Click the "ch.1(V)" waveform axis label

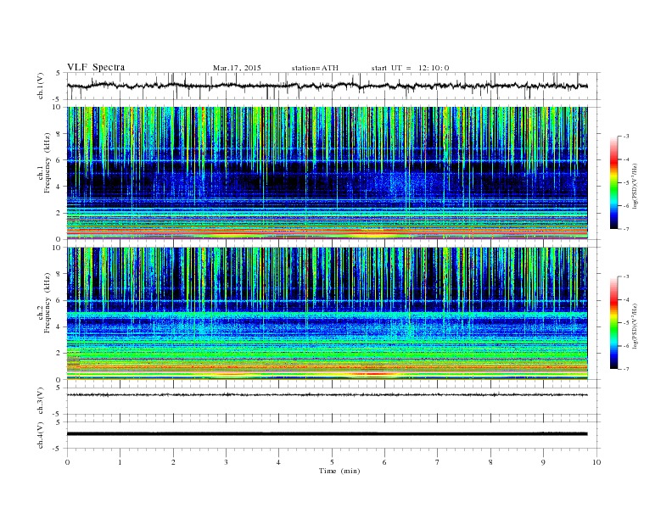(x=41, y=86)
